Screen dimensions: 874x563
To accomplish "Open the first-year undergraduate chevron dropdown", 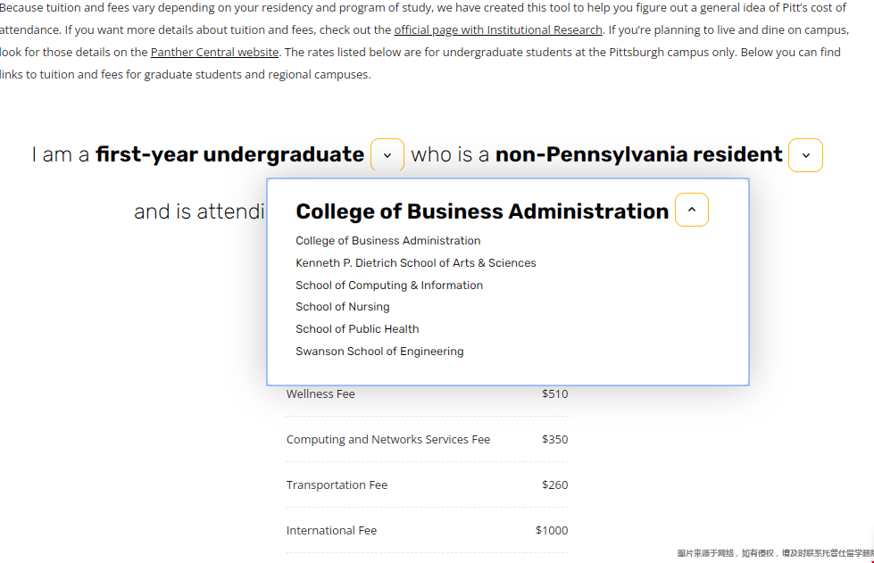I will coord(387,155).
